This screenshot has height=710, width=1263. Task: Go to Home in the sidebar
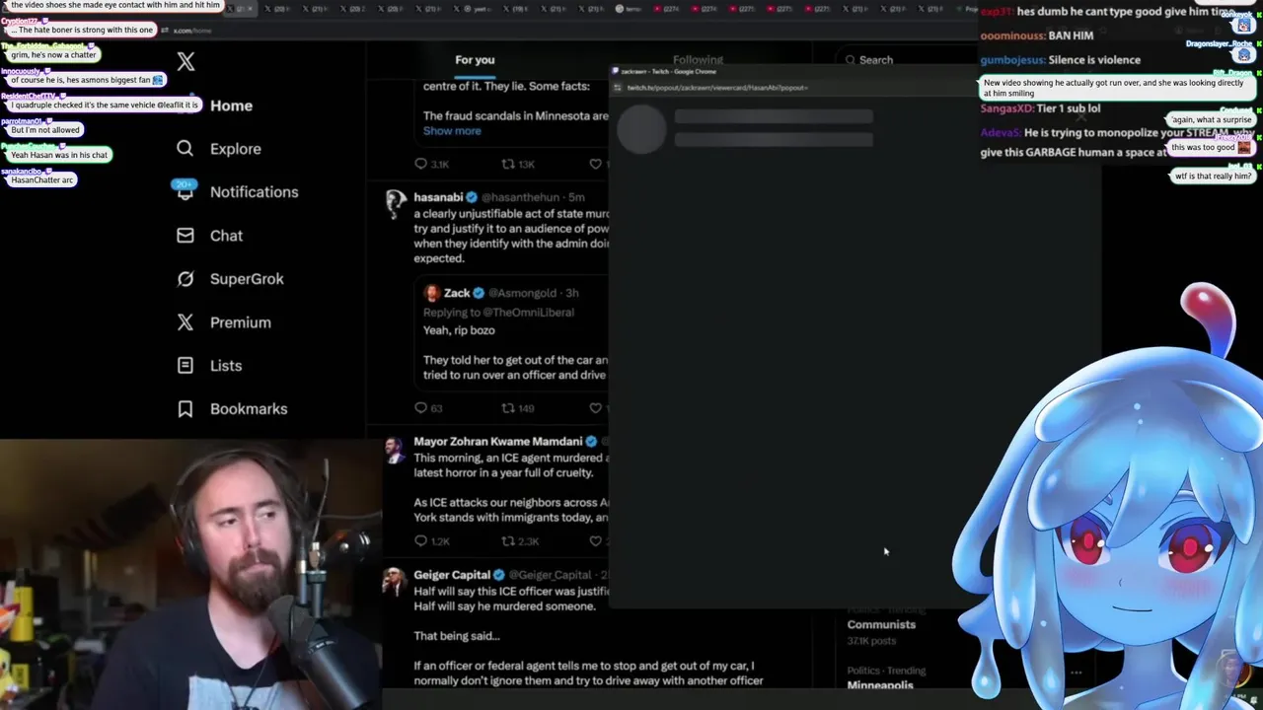pos(231,106)
